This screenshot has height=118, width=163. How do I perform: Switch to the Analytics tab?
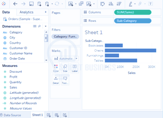[26, 12]
